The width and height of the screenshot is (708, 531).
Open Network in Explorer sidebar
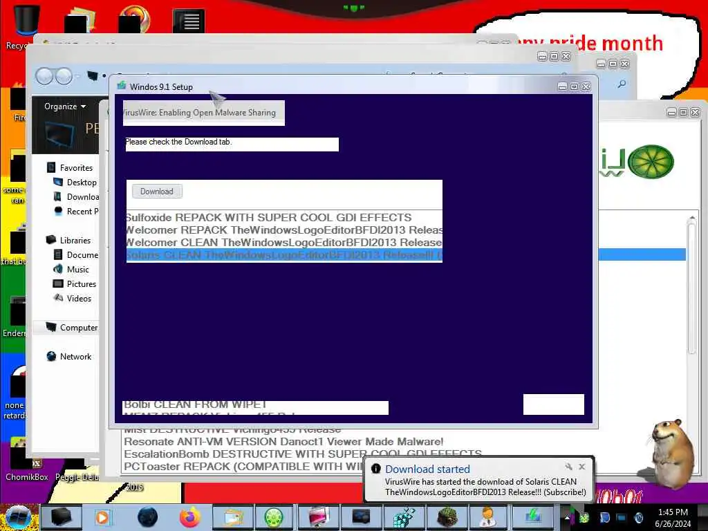[x=68, y=356]
